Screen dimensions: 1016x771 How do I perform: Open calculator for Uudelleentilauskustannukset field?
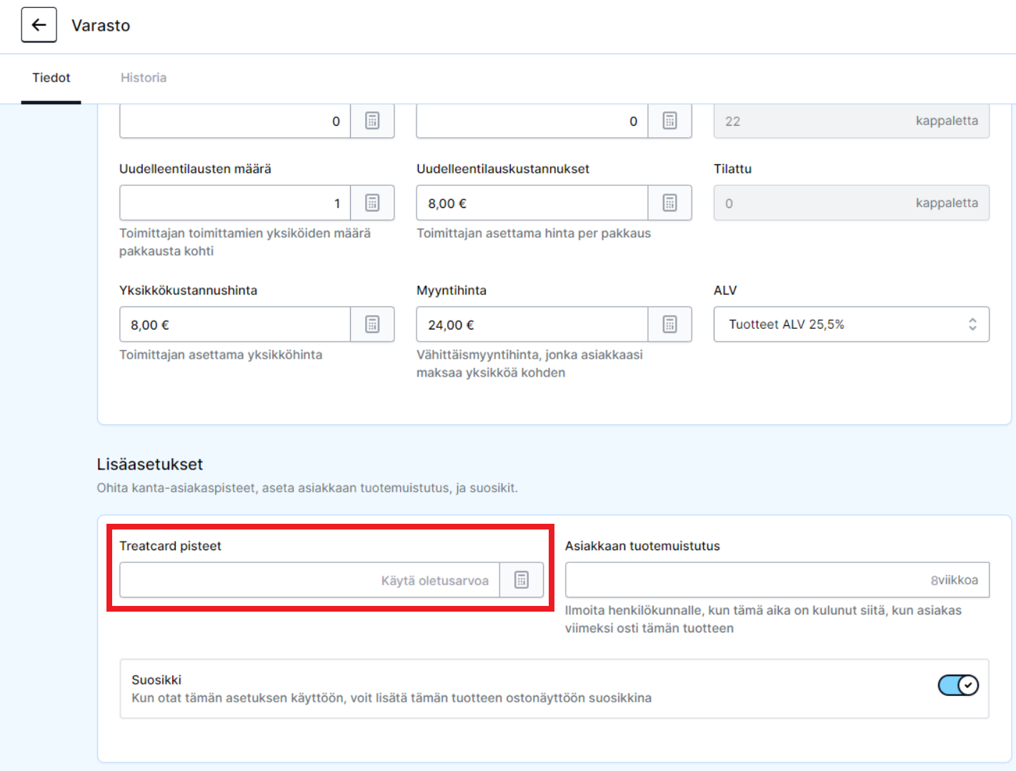(x=669, y=203)
